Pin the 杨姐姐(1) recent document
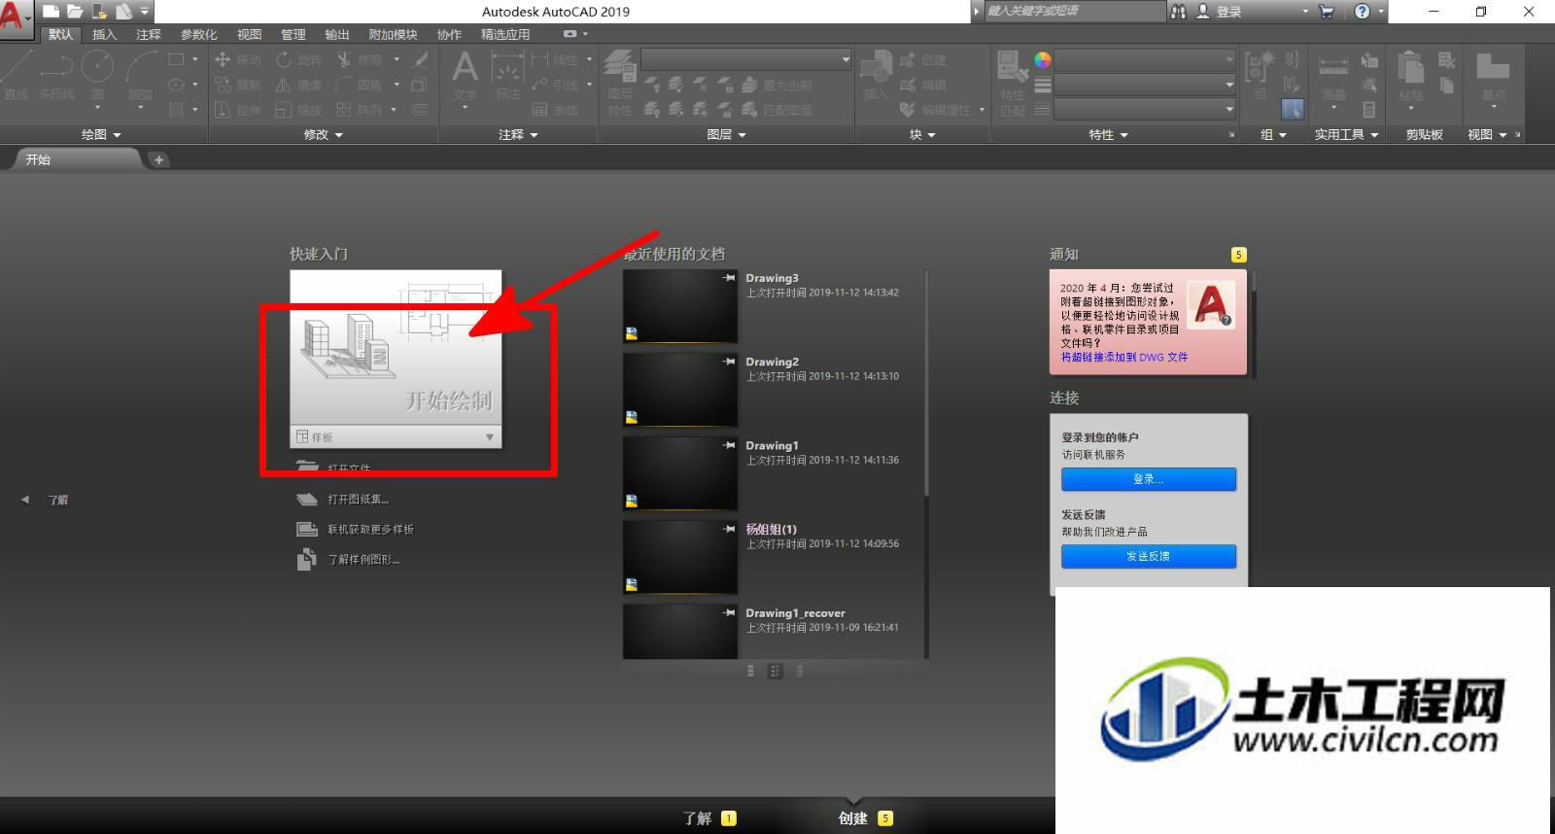 coord(729,529)
